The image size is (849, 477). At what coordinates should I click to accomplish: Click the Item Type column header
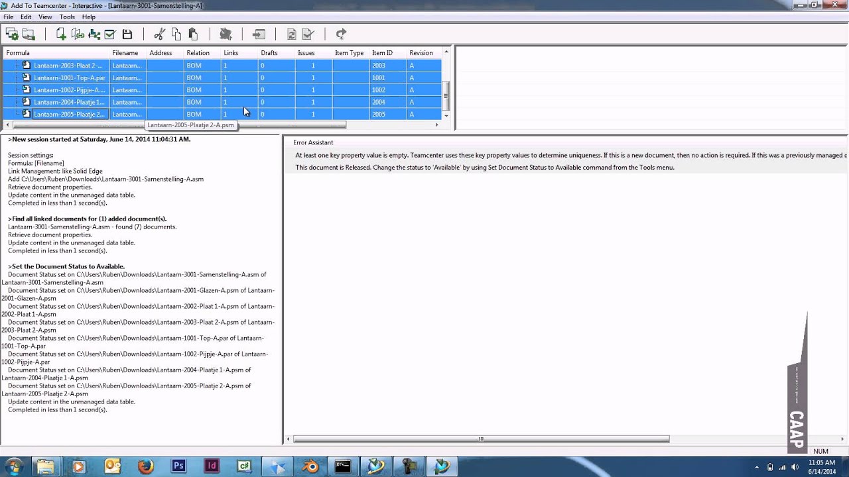click(351, 53)
